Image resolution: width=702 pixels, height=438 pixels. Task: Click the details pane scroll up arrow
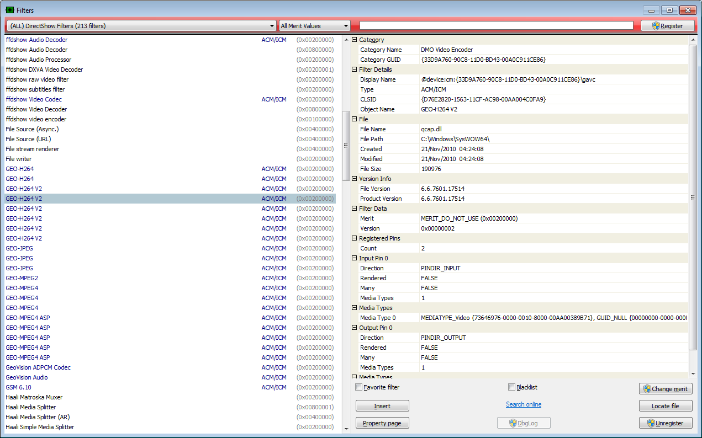[x=693, y=40]
